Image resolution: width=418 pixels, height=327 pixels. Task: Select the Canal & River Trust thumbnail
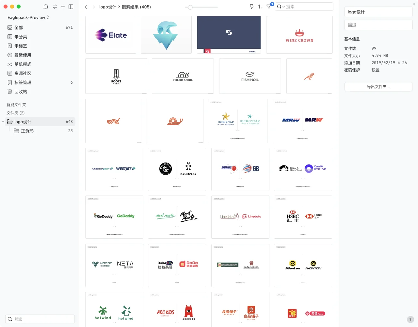point(303,169)
